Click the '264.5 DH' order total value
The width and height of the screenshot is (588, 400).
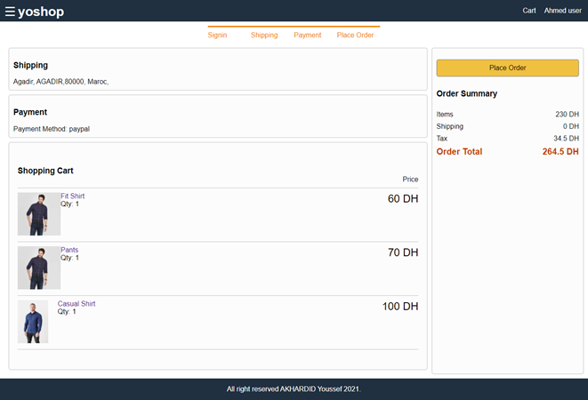click(x=560, y=151)
